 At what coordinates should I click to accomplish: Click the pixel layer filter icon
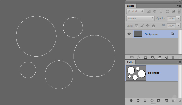coord(149,11)
